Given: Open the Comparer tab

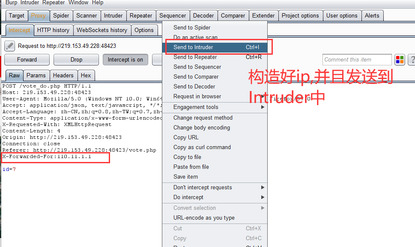Looking at the screenshot, I should coord(233,15).
